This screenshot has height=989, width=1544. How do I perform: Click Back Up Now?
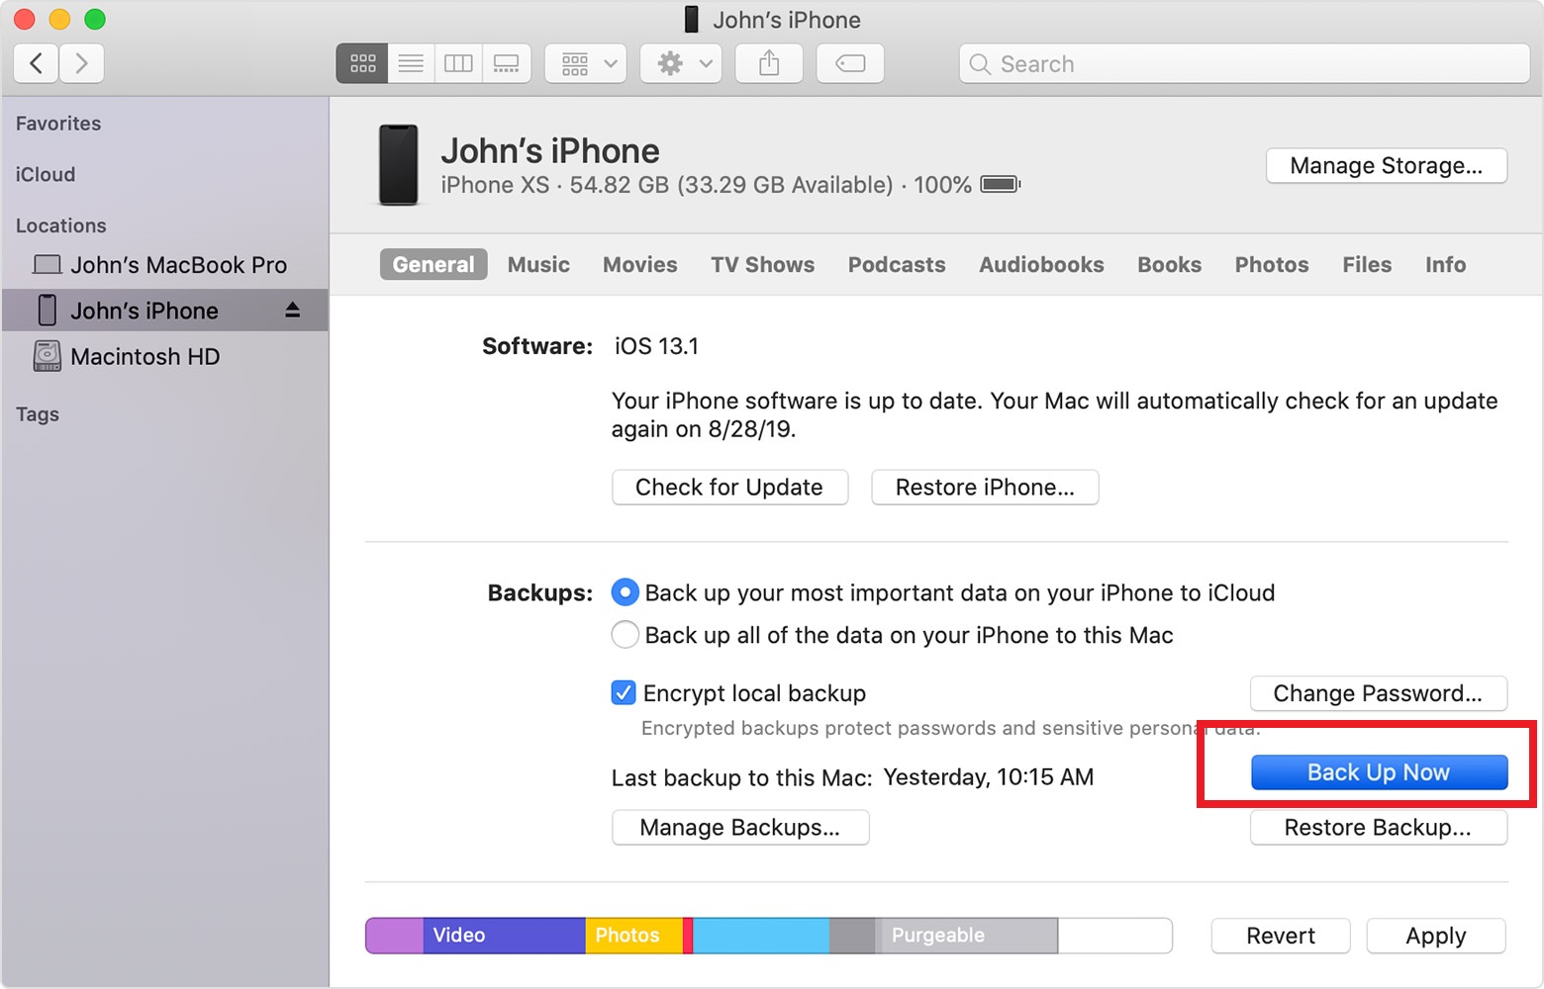coord(1379,772)
